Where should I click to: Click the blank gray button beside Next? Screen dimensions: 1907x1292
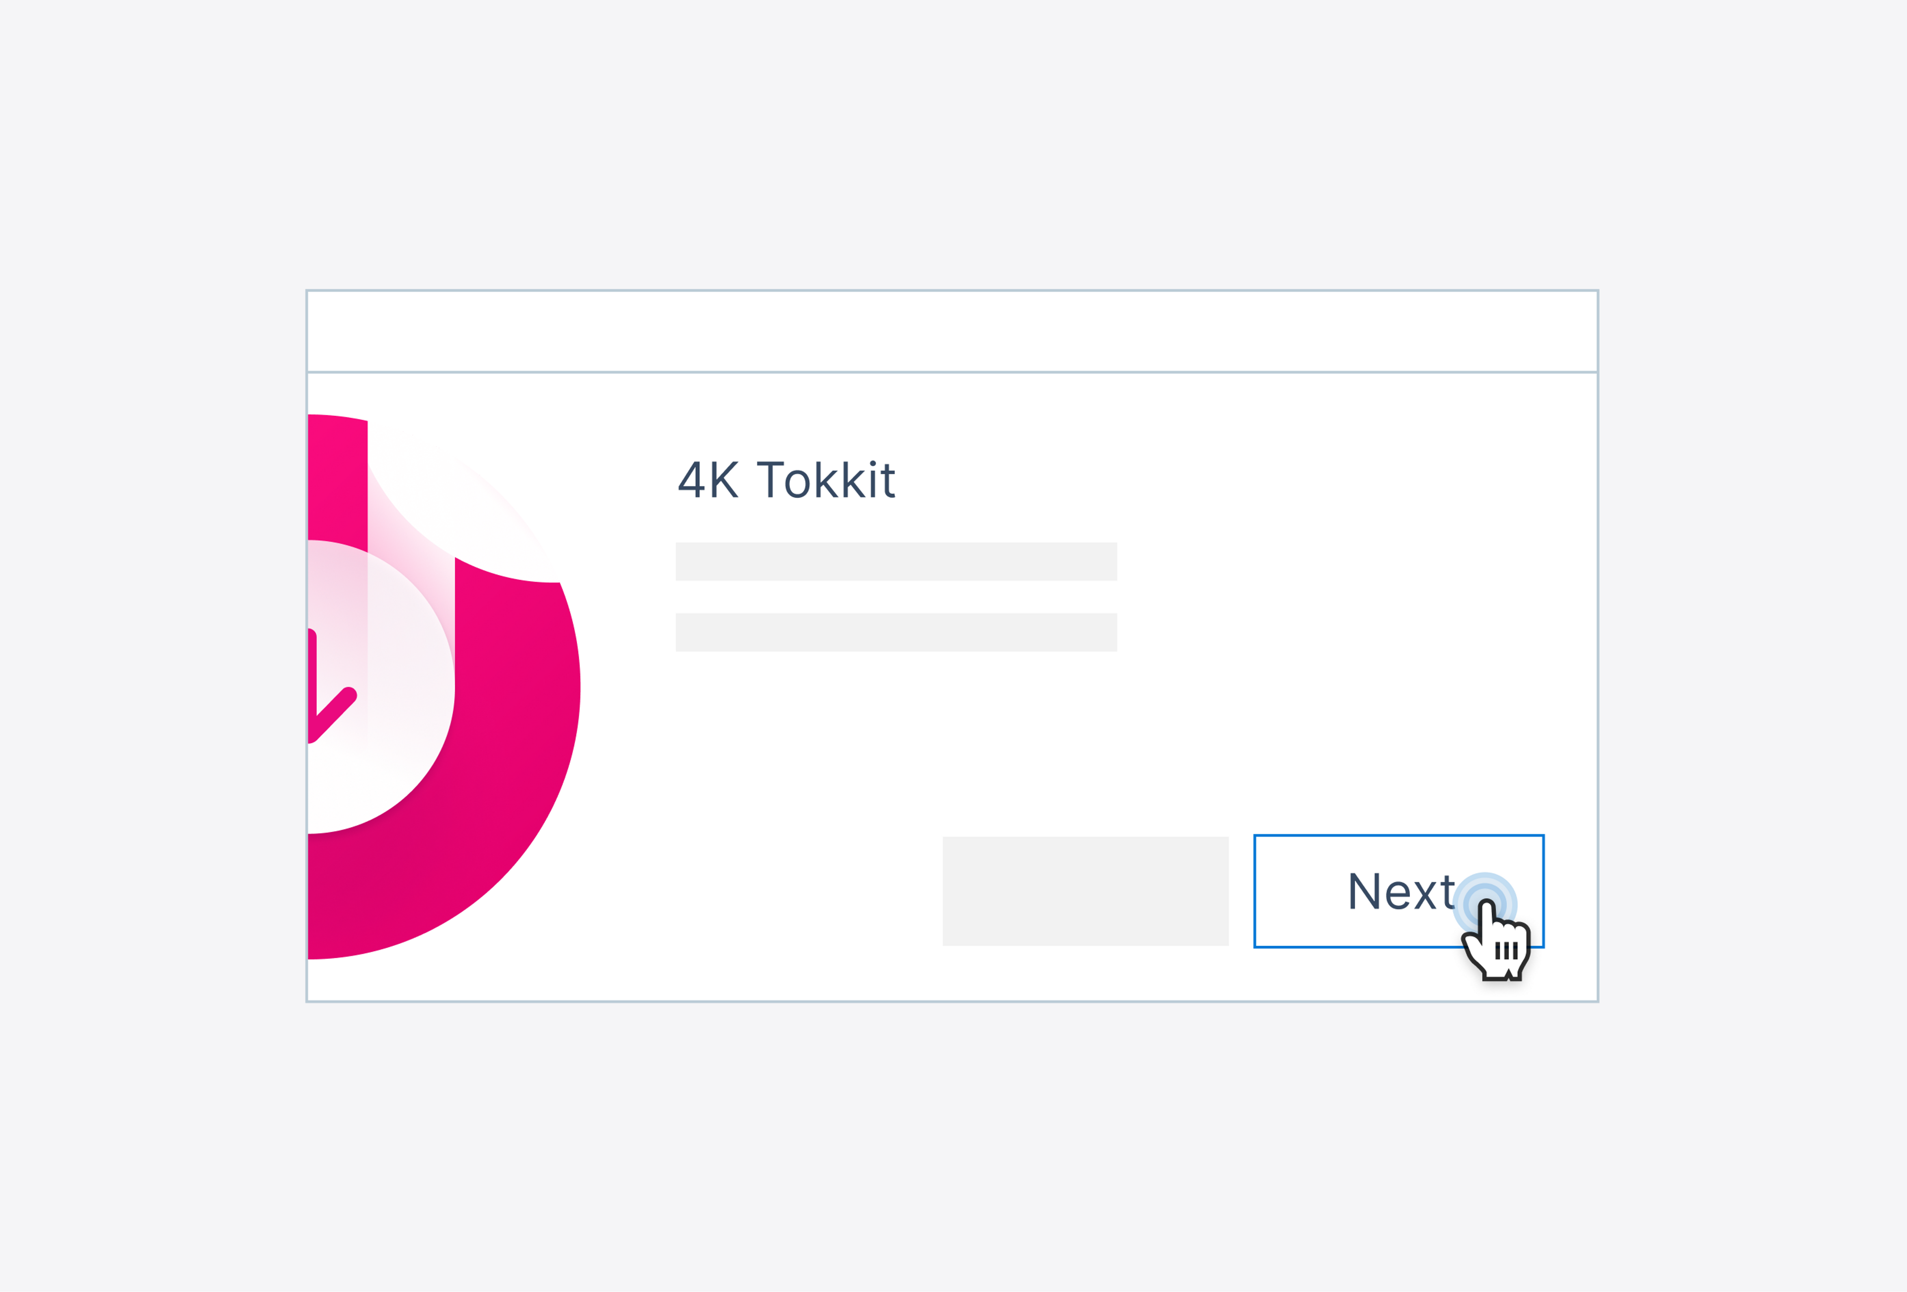tap(1085, 891)
